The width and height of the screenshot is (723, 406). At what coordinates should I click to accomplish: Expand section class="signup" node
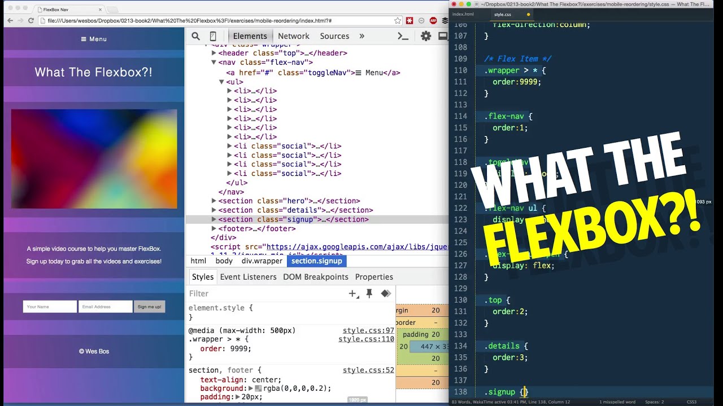coord(214,219)
